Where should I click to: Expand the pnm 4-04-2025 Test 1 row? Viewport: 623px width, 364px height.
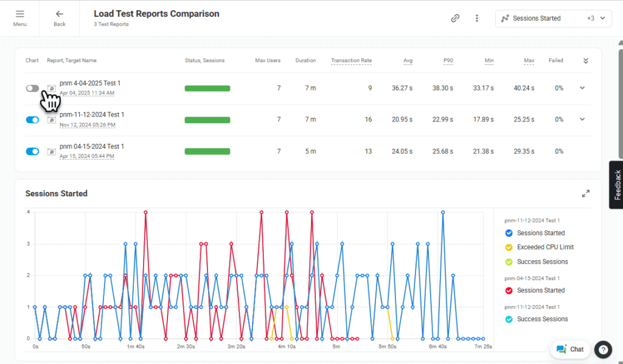pos(582,88)
